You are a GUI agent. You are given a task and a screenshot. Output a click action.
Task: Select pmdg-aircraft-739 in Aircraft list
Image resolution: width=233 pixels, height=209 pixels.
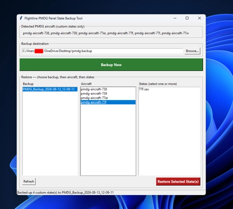click(x=108, y=94)
